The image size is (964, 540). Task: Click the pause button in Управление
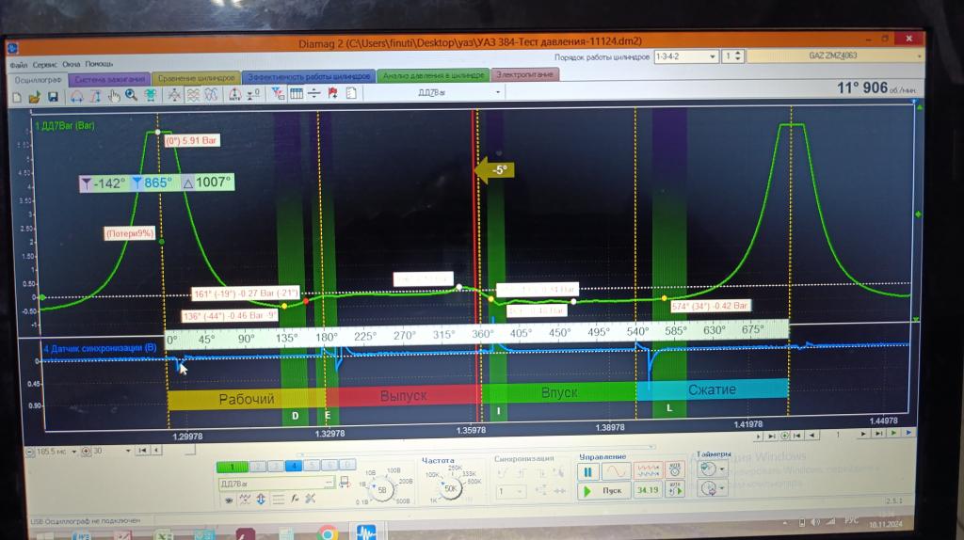point(587,472)
